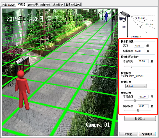
Task: Open the 目标分类 tab
Action: point(45,5)
